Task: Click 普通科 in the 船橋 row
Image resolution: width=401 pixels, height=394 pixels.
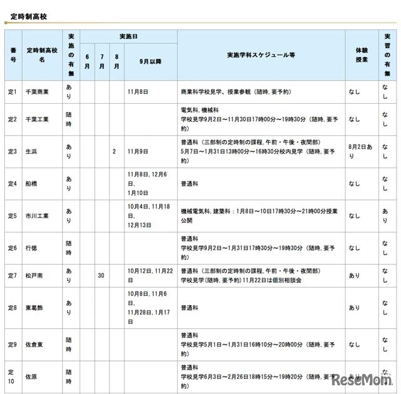Action: click(189, 183)
